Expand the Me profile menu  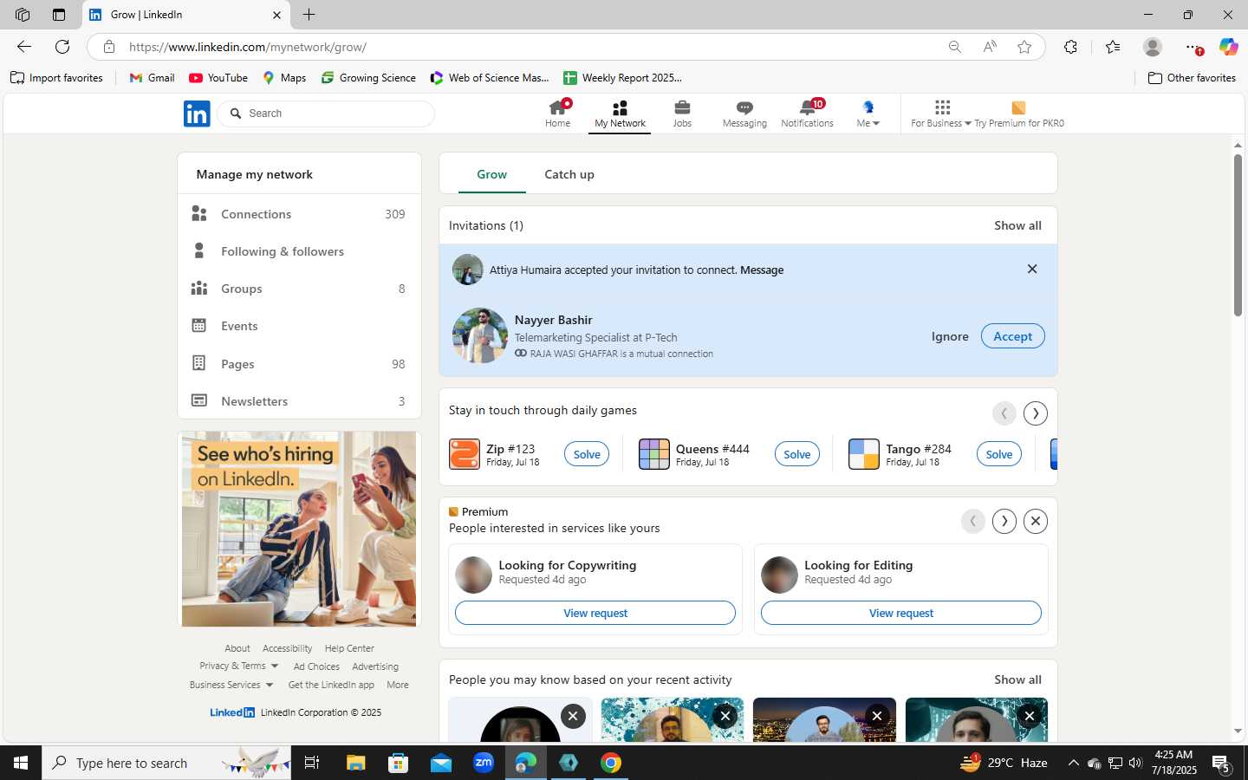click(x=868, y=114)
